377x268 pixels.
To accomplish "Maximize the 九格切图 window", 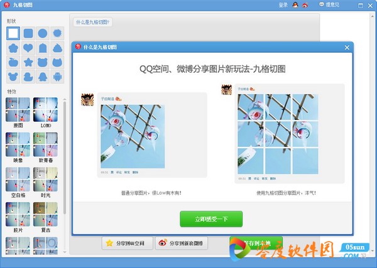I will point(361,6).
